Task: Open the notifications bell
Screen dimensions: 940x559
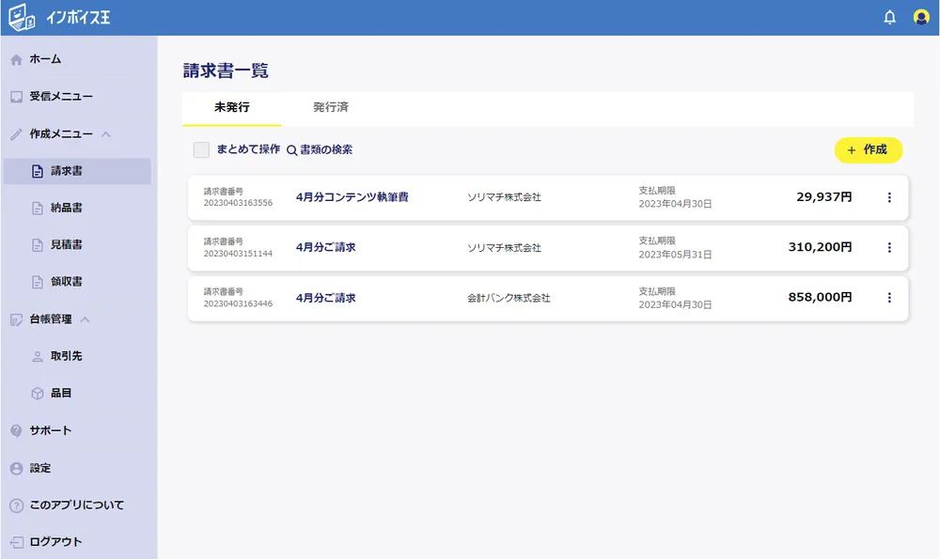Action: (x=889, y=17)
